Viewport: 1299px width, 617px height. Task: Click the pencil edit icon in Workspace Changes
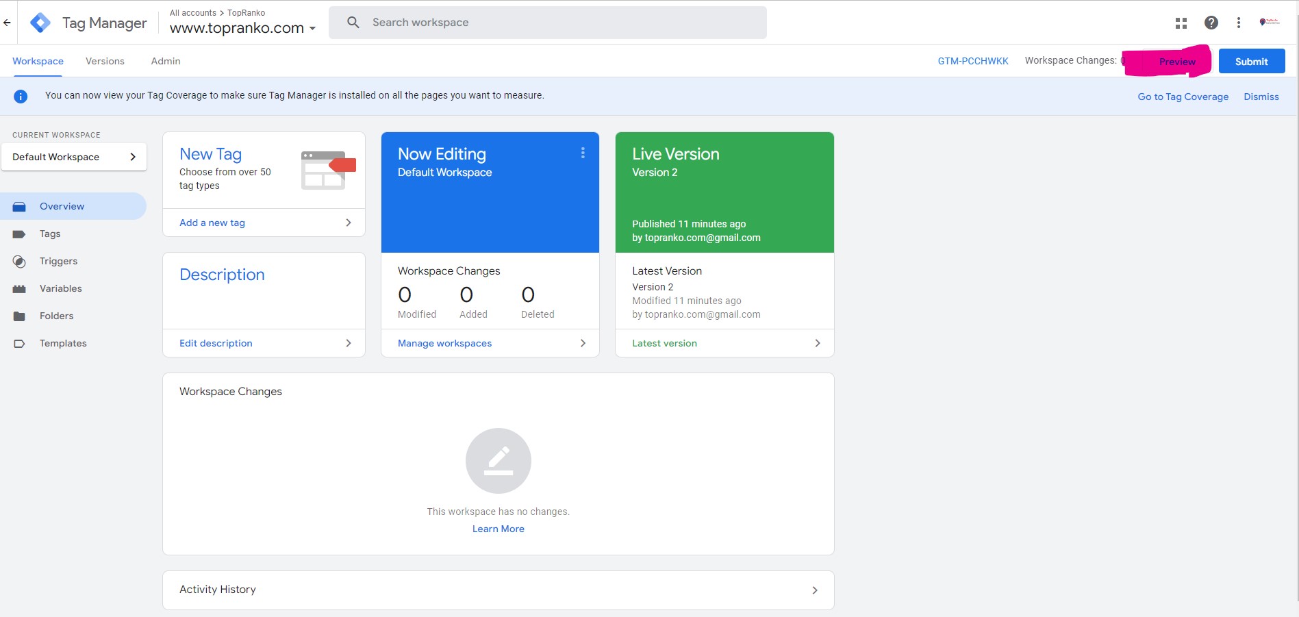click(x=499, y=461)
